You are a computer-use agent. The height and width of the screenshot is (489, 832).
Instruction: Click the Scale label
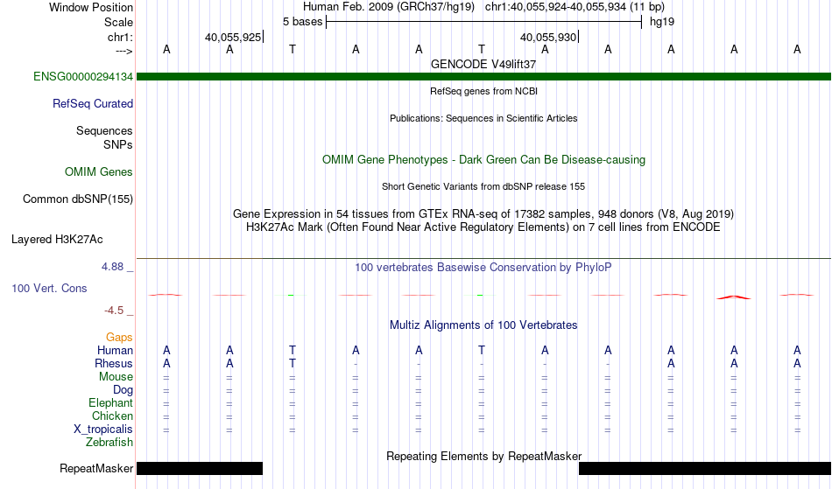tap(118, 22)
